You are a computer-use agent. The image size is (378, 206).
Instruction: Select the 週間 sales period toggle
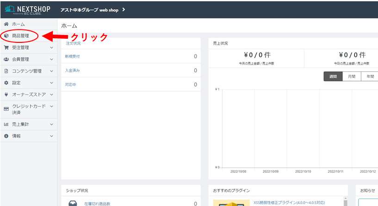pos(333,77)
